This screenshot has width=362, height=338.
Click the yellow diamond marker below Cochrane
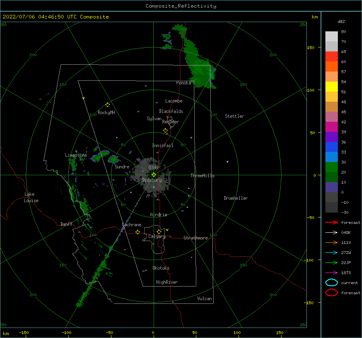tap(138, 232)
